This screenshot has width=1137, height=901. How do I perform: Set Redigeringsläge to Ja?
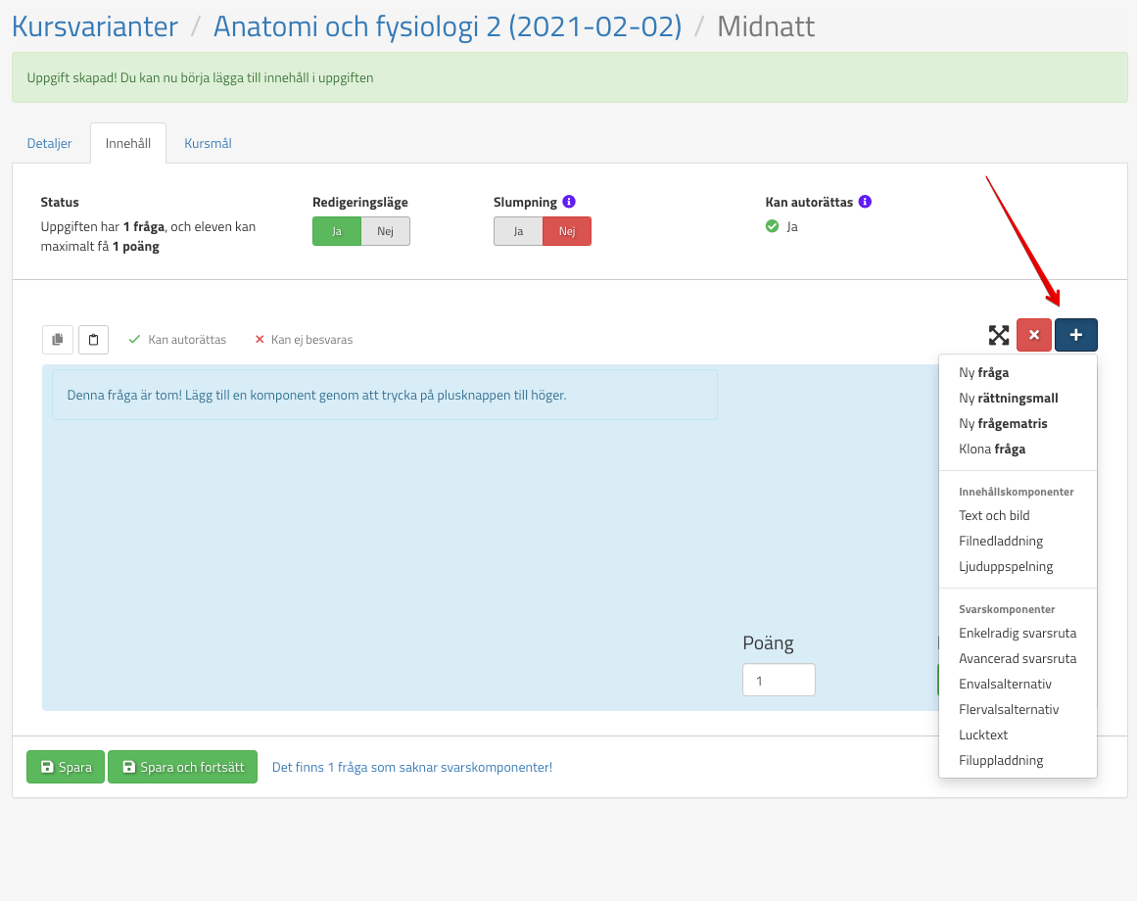tap(337, 231)
